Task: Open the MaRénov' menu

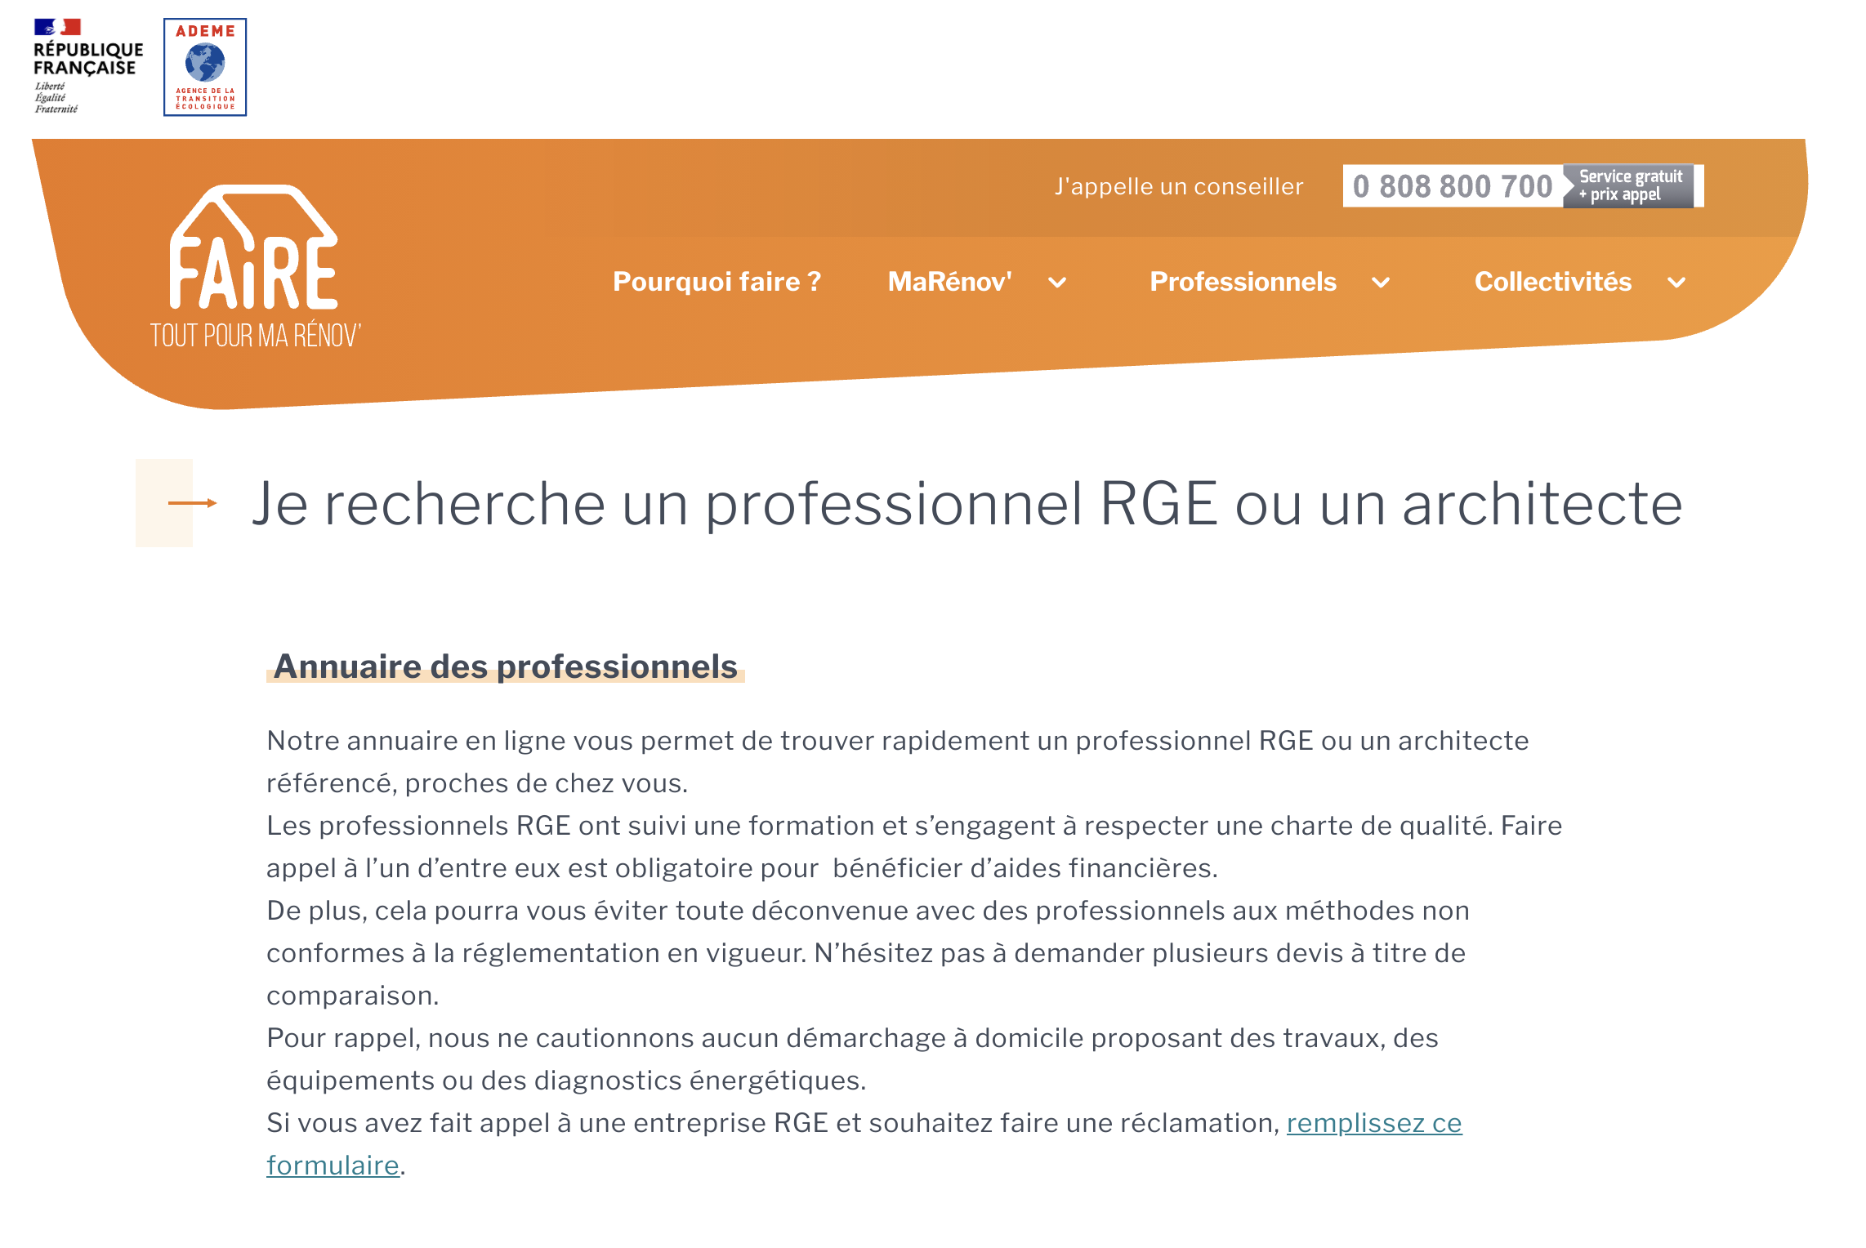Action: pyautogui.click(x=949, y=282)
